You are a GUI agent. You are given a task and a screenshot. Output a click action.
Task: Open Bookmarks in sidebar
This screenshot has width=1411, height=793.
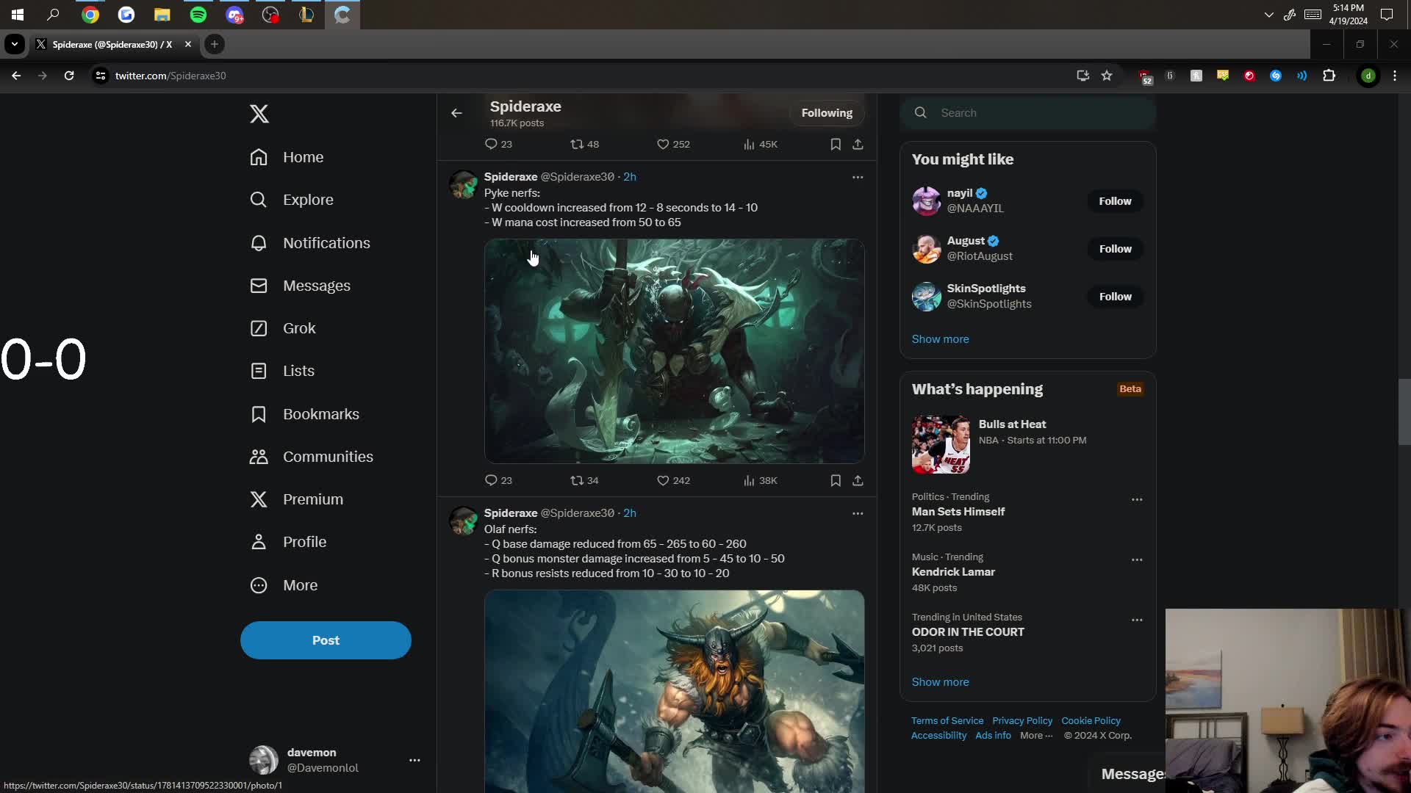click(x=304, y=414)
